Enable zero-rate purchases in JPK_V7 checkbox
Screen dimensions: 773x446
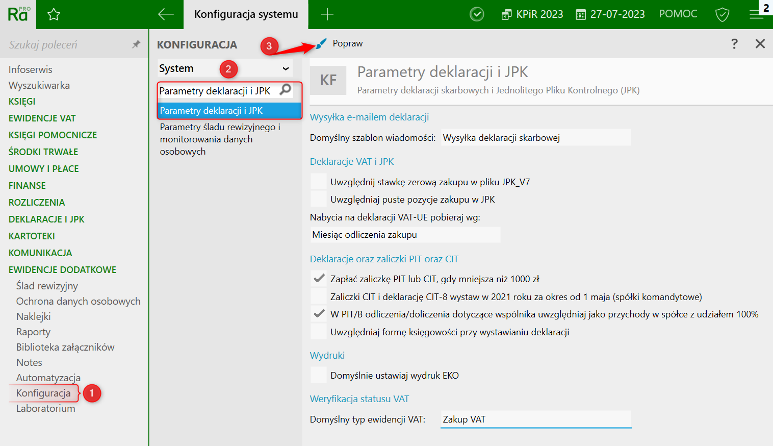(319, 182)
